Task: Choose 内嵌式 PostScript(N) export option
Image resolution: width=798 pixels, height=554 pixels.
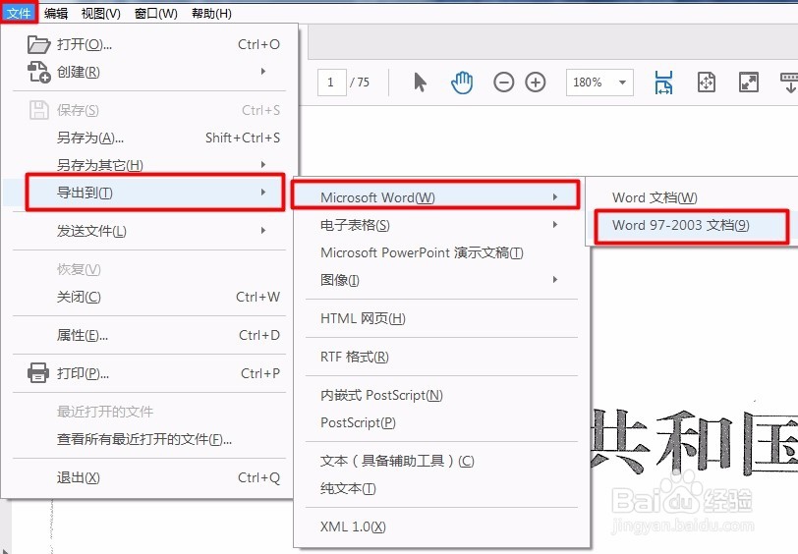Action: (x=442, y=395)
